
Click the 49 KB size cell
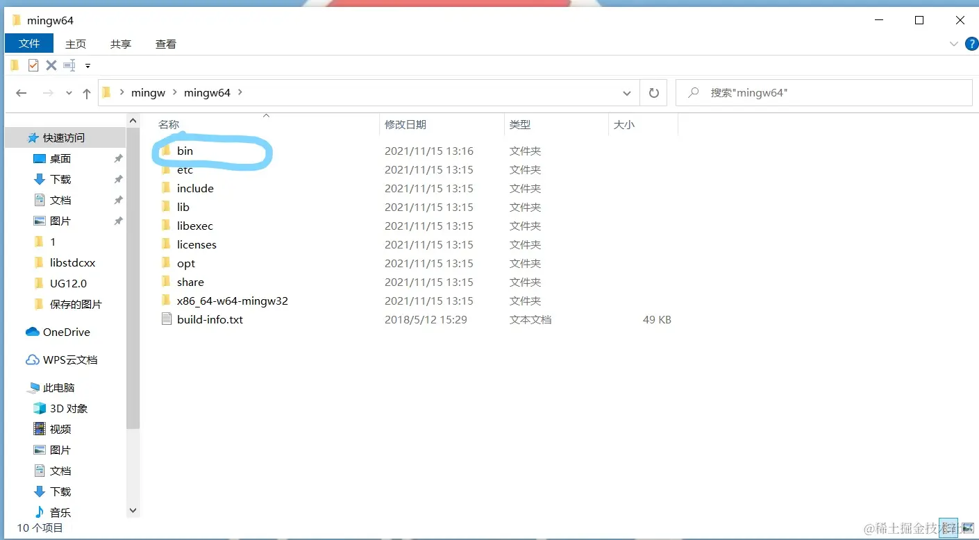656,319
